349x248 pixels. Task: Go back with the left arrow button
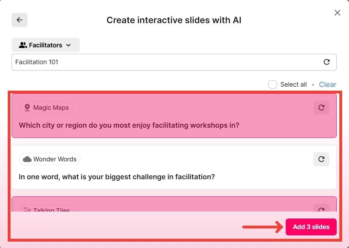click(x=19, y=20)
